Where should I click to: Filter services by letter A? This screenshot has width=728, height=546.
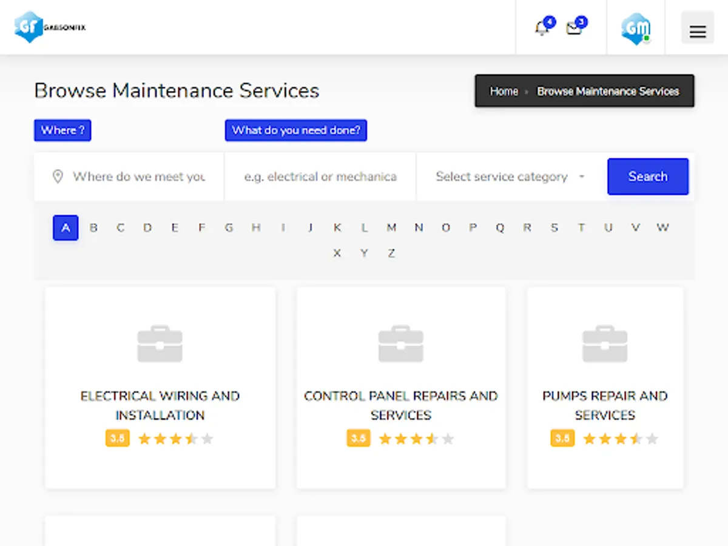click(66, 228)
